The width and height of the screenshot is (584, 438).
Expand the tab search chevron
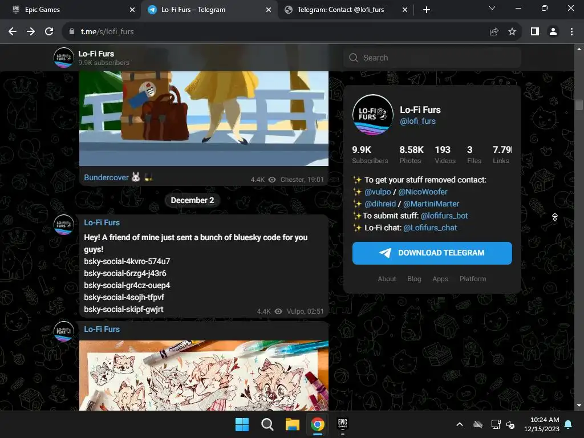(x=492, y=8)
